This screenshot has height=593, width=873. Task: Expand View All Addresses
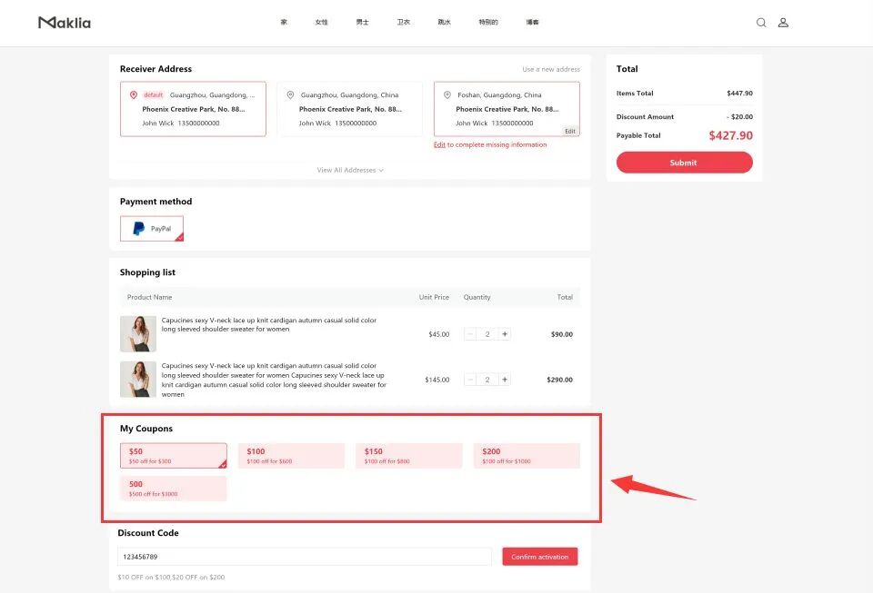(x=350, y=170)
